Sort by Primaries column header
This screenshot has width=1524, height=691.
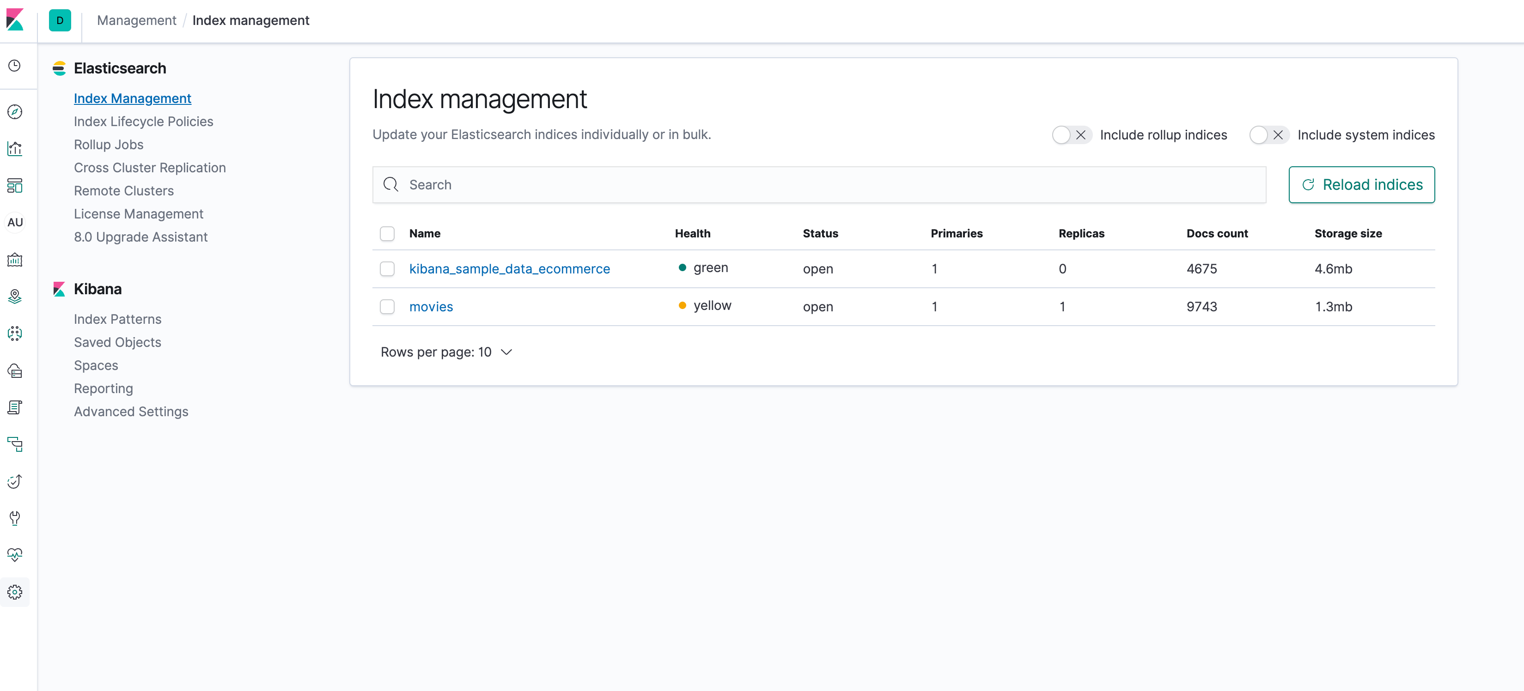(x=957, y=233)
